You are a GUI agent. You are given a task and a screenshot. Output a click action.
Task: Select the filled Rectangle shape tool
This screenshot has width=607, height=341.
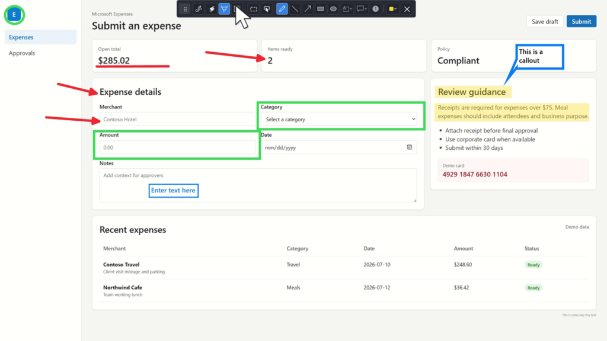(321, 9)
